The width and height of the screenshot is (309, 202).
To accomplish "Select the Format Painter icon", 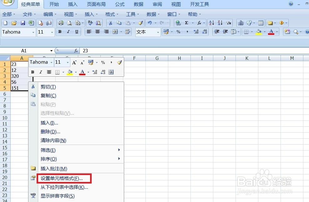I will coord(140,23).
